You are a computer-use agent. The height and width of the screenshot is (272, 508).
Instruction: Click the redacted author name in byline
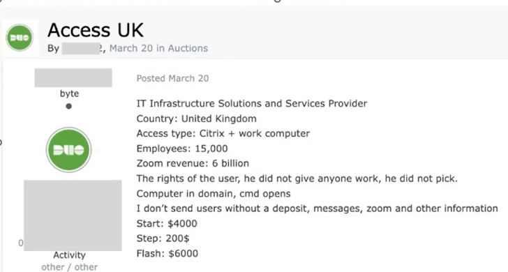81,48
